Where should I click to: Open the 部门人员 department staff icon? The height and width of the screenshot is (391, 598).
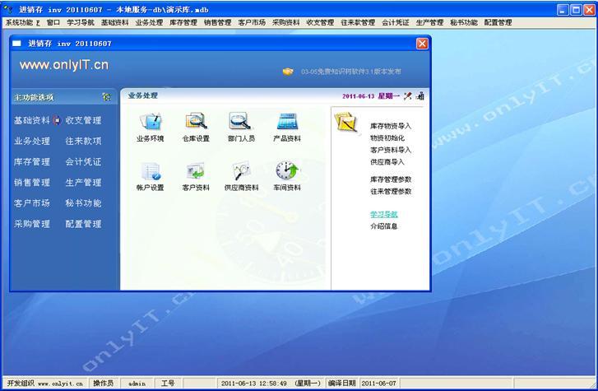click(241, 123)
